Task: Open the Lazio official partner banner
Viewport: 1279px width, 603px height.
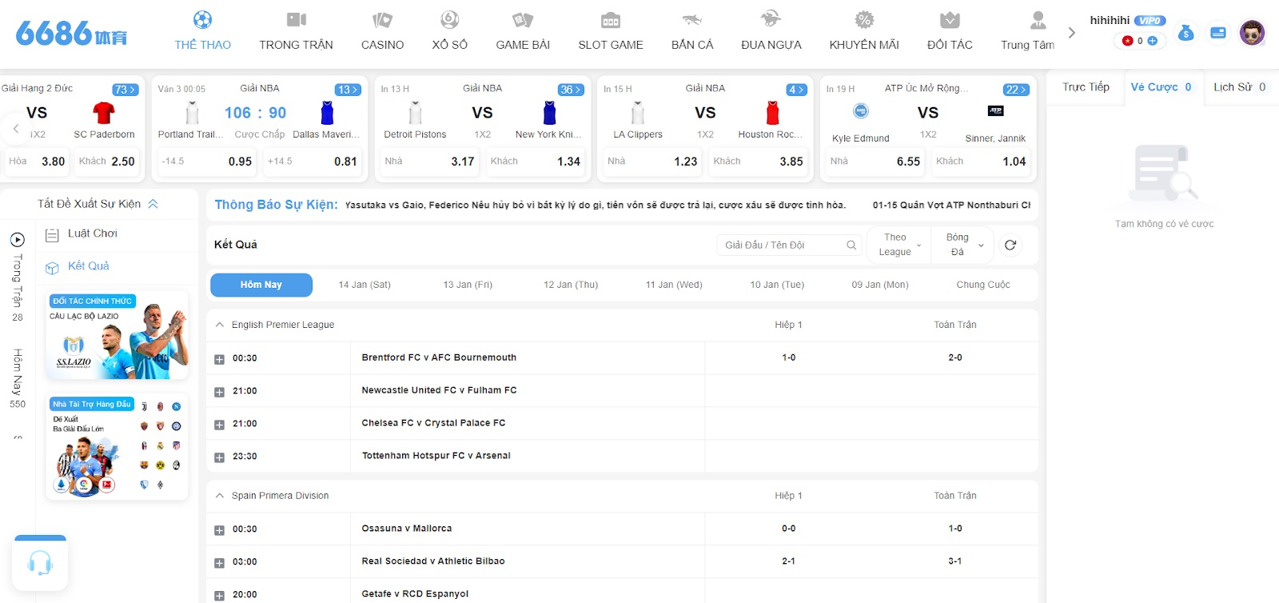Action: coord(118,335)
